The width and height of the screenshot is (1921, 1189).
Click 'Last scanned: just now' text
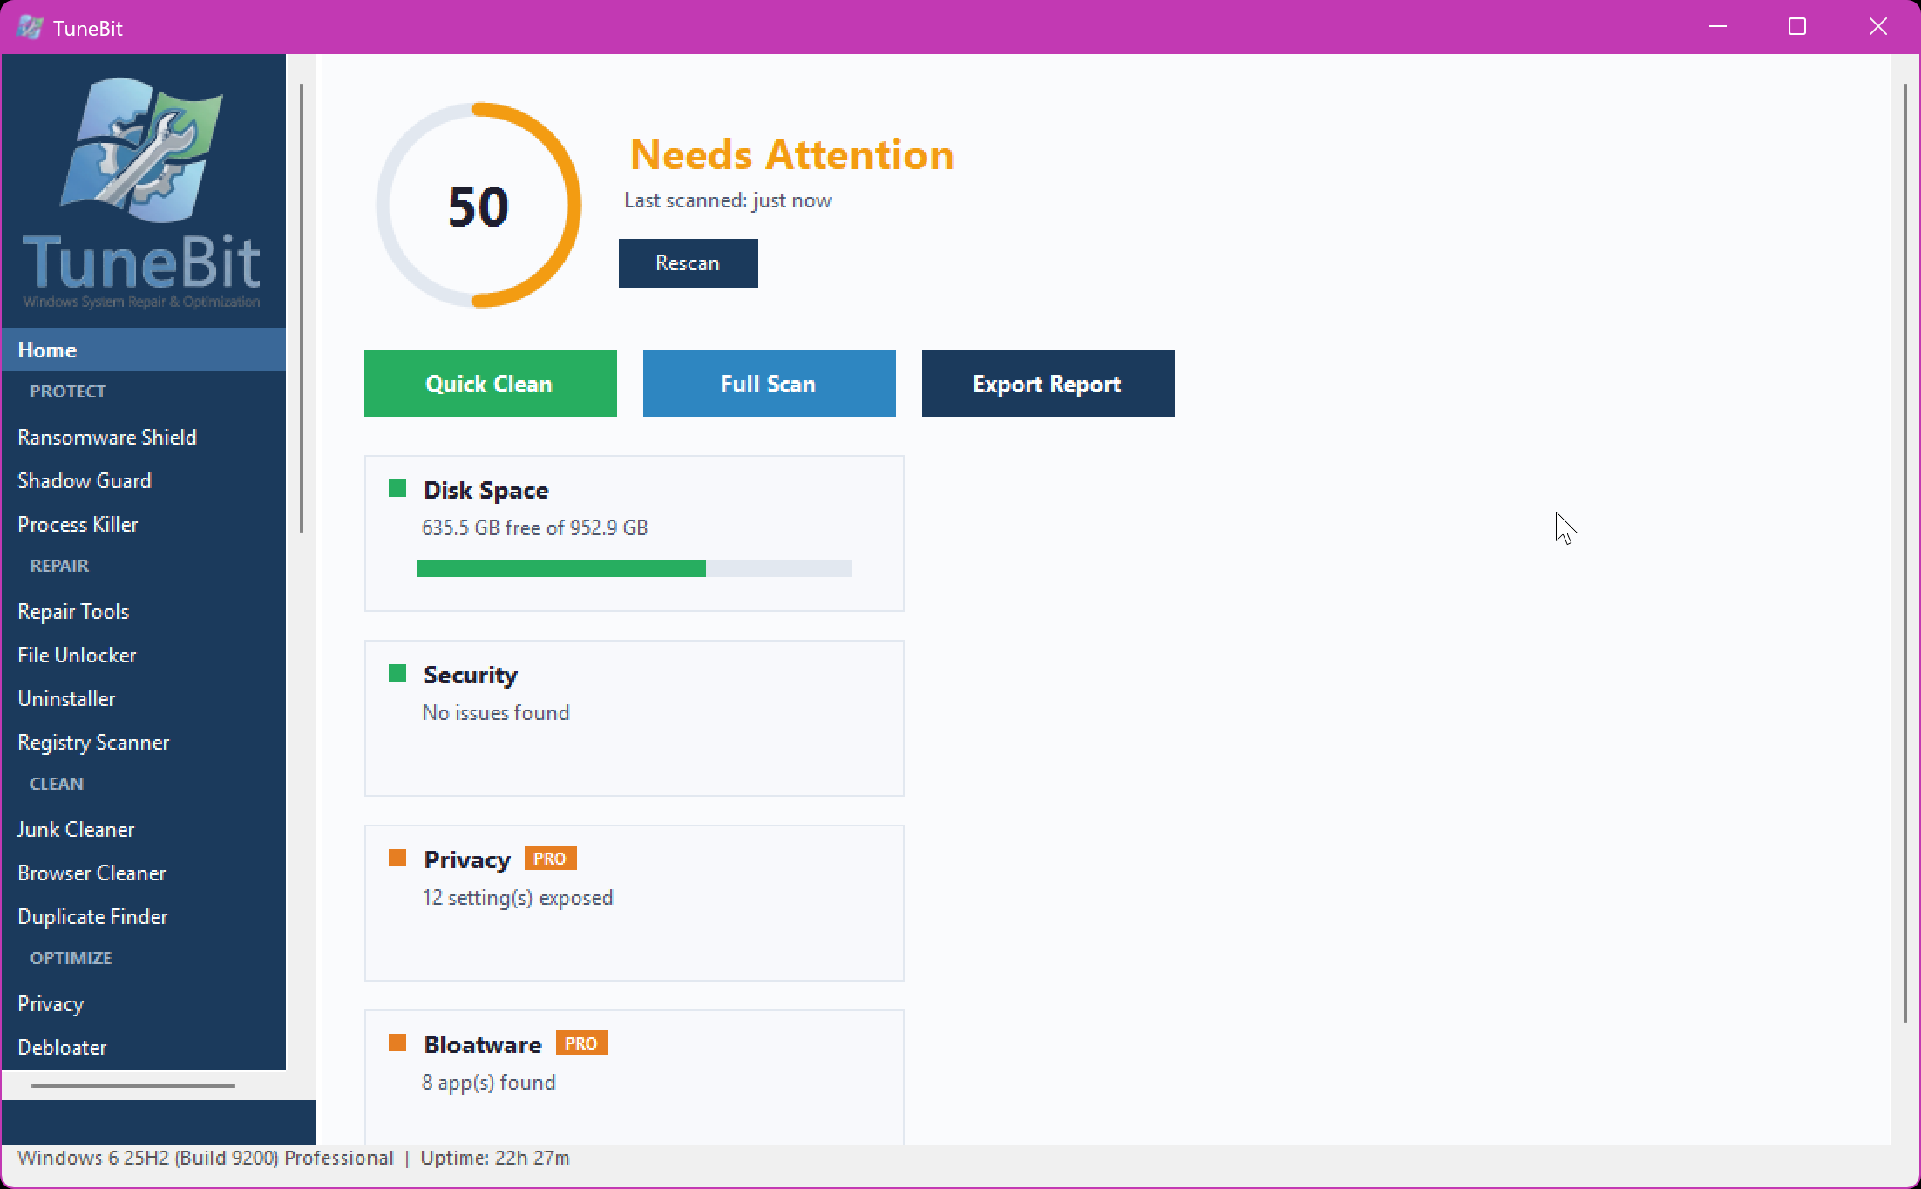[x=728, y=200]
